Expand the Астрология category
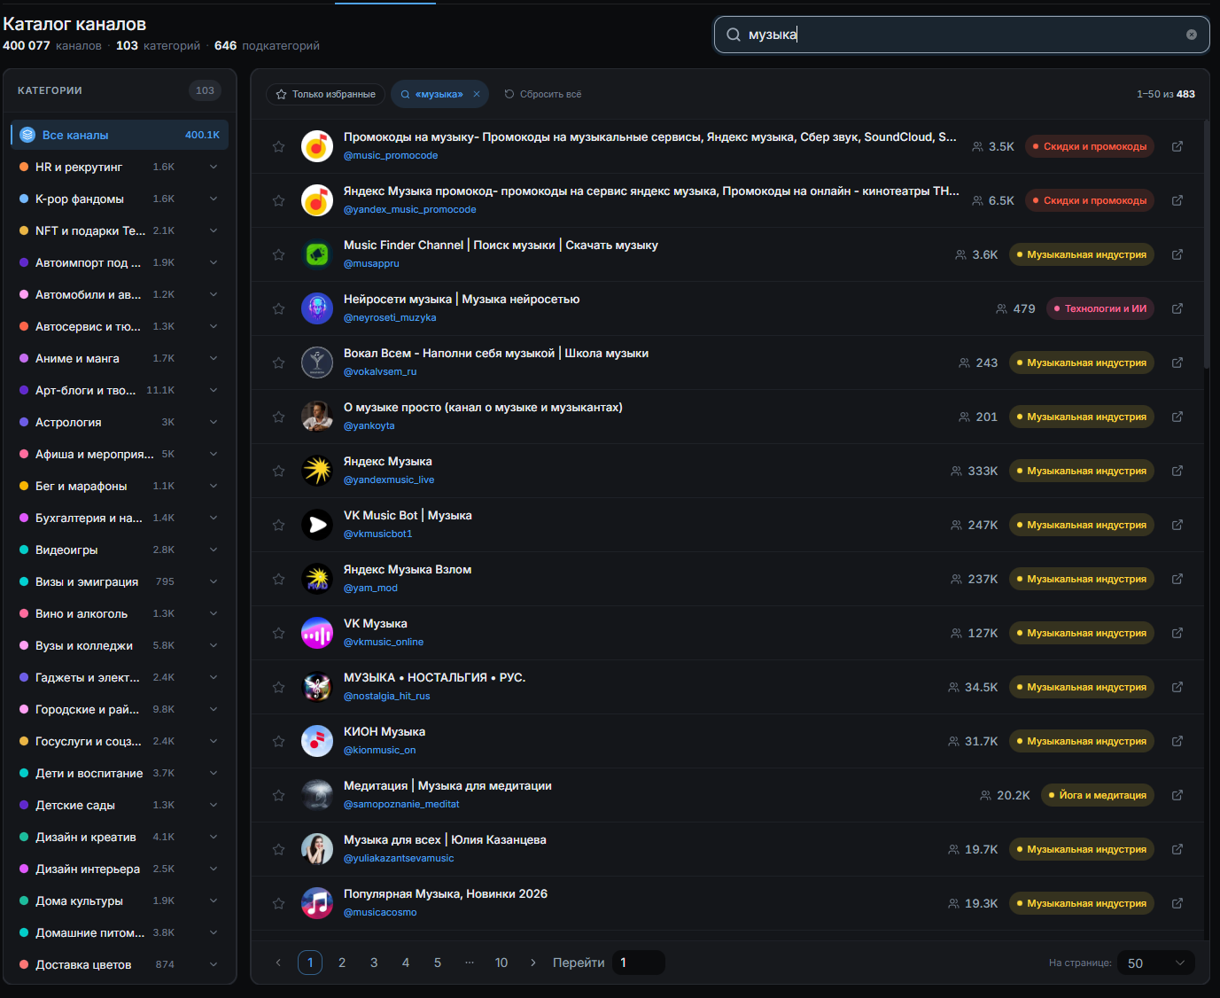The height and width of the screenshot is (998, 1220). coord(214,422)
